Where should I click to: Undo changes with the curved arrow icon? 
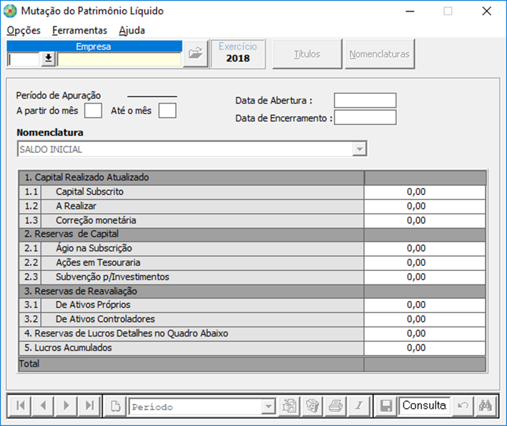tap(463, 406)
